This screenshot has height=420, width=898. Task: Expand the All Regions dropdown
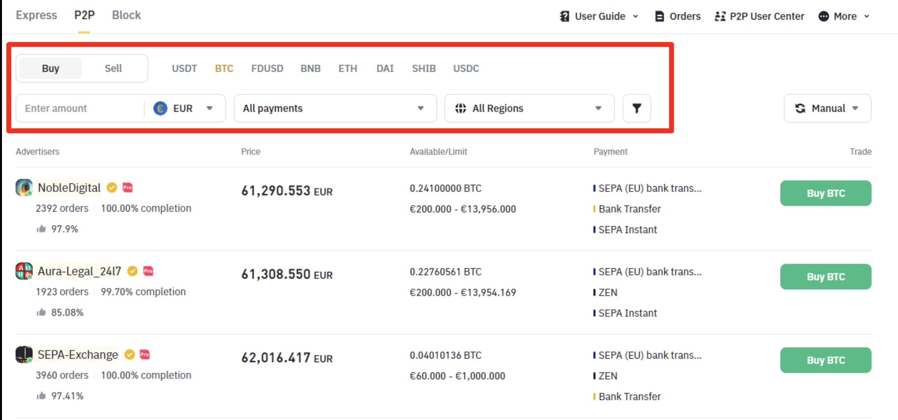(x=529, y=108)
